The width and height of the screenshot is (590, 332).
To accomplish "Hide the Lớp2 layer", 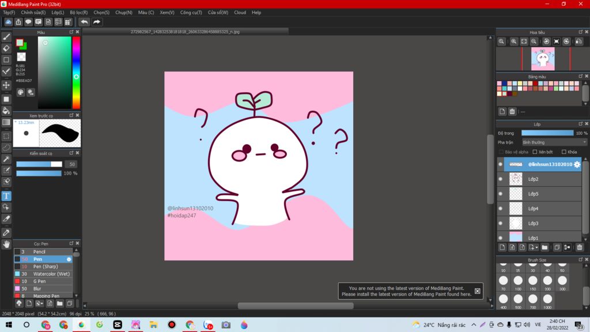I will (501, 179).
